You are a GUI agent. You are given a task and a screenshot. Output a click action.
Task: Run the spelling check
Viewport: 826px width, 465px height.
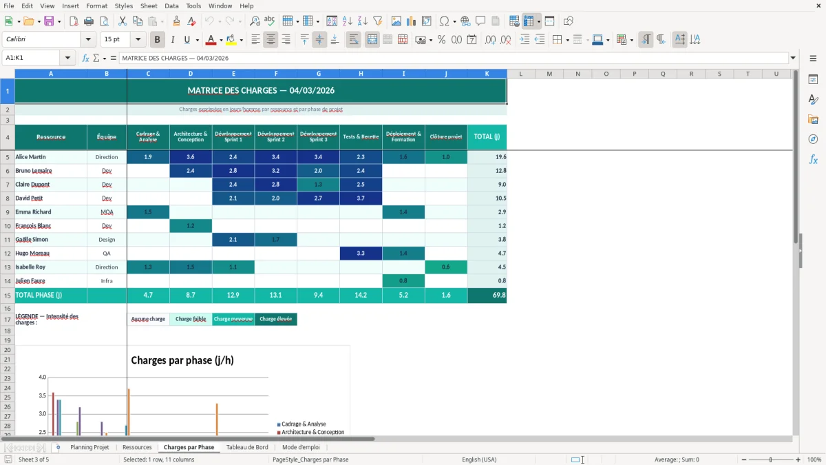click(x=270, y=21)
